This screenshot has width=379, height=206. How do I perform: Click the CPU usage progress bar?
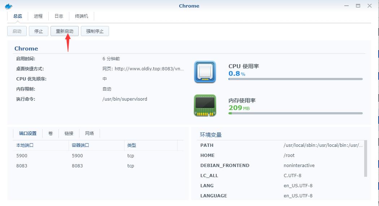pos(295,79)
